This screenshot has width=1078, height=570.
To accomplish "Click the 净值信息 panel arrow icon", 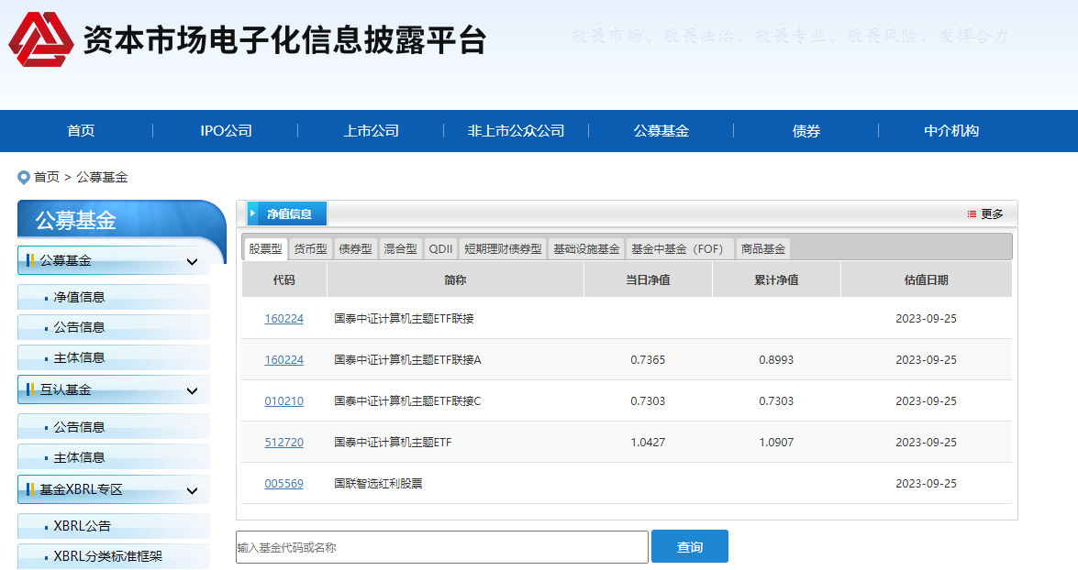I will [252, 214].
